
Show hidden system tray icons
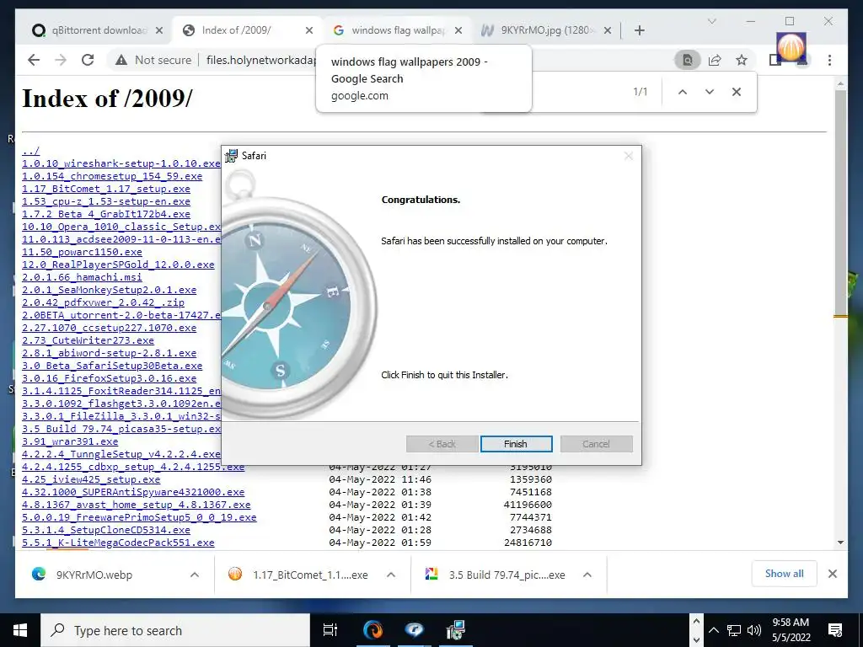tap(713, 630)
